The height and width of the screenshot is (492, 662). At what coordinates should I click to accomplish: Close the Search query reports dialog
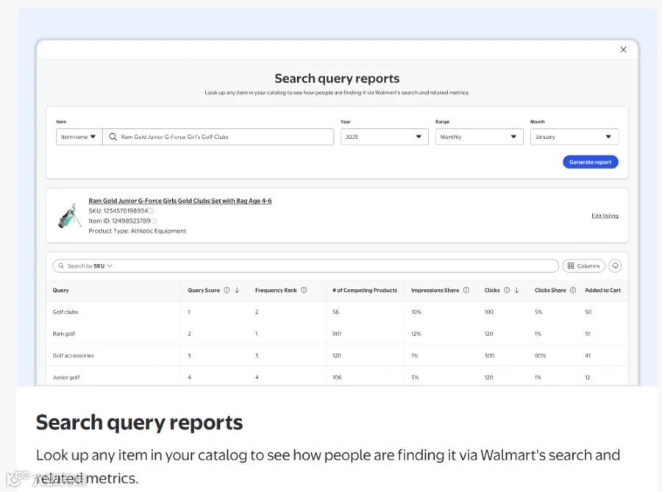point(623,50)
